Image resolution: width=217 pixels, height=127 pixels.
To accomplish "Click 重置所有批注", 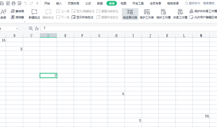I will point(107,17).
